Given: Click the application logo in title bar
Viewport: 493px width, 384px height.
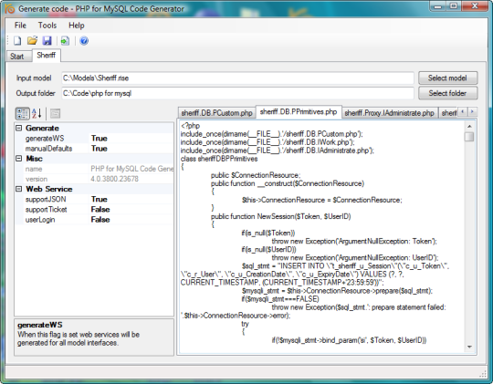Looking at the screenshot, I should [x=10, y=9].
